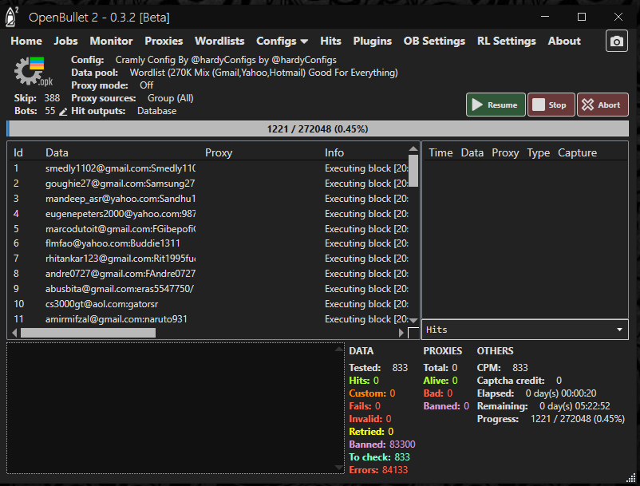The image size is (640, 486).
Task: Click the Capture column header in hits panel
Action: (577, 152)
